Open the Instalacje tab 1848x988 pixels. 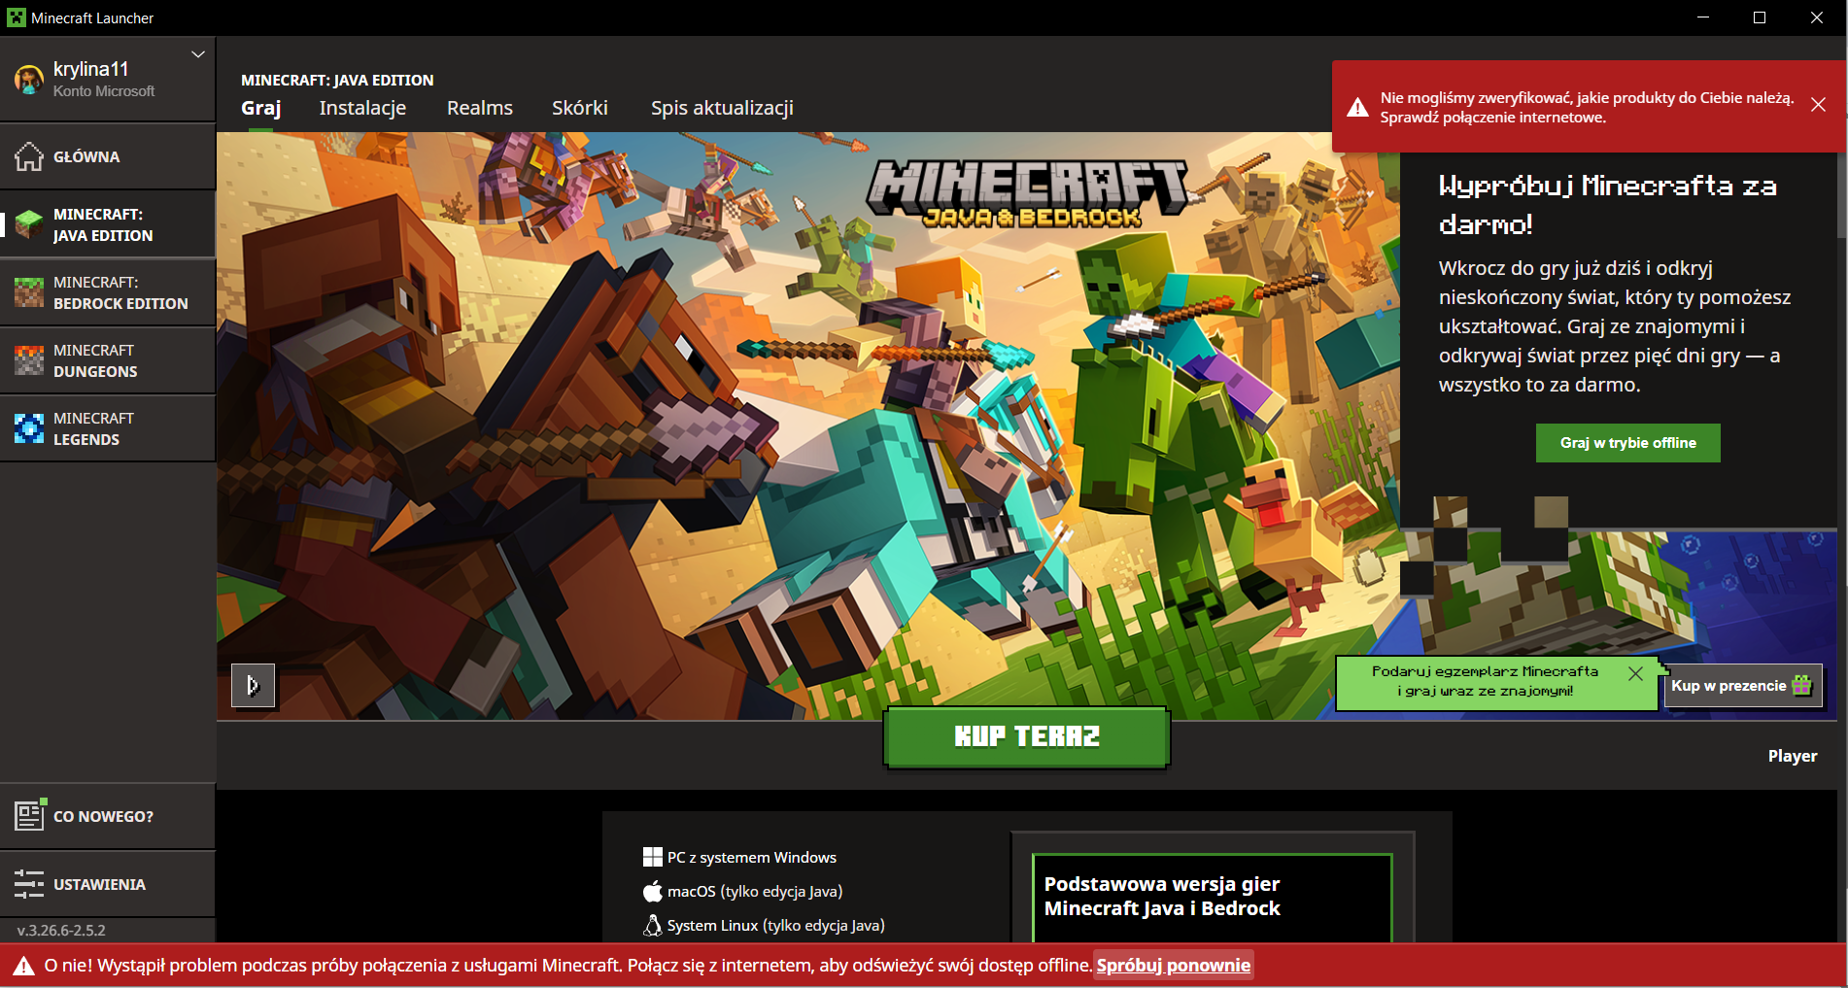click(x=362, y=108)
